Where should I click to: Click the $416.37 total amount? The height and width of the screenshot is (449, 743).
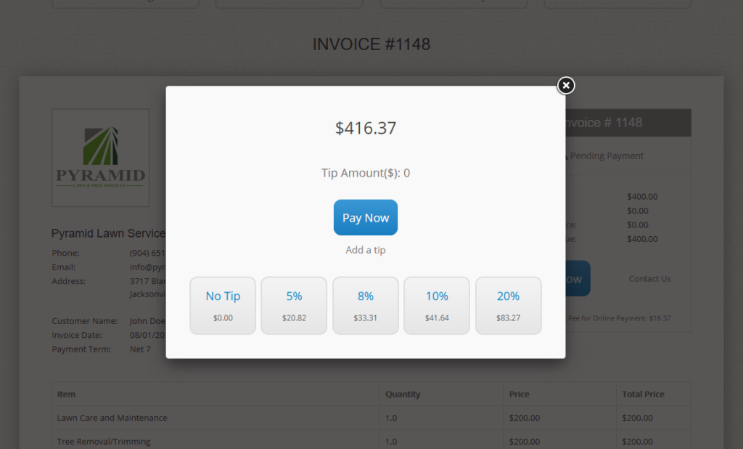click(366, 128)
